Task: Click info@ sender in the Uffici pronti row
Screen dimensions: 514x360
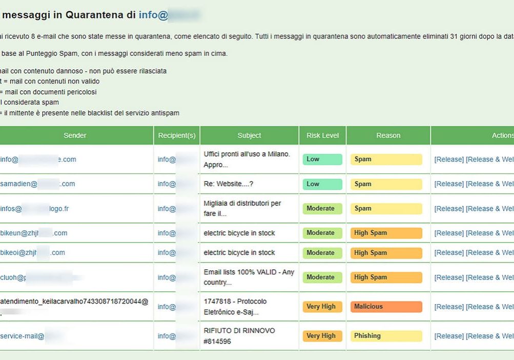Action: pyautogui.click(x=38, y=159)
